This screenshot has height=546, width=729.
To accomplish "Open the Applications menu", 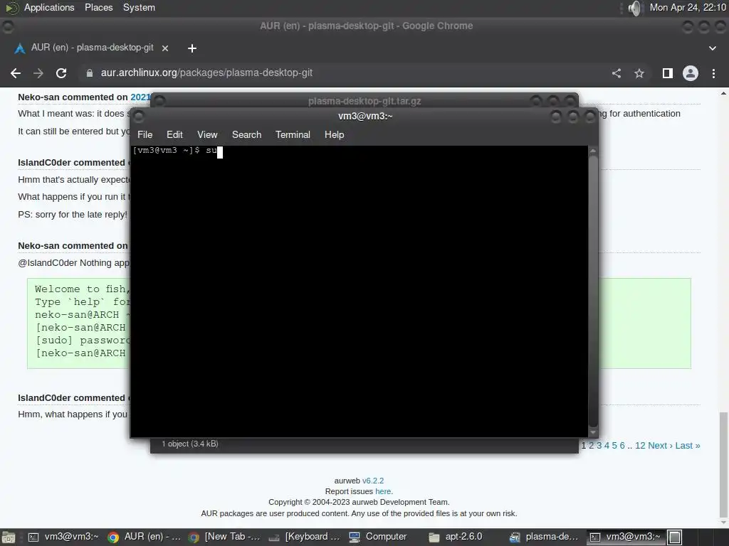I will coord(49,7).
